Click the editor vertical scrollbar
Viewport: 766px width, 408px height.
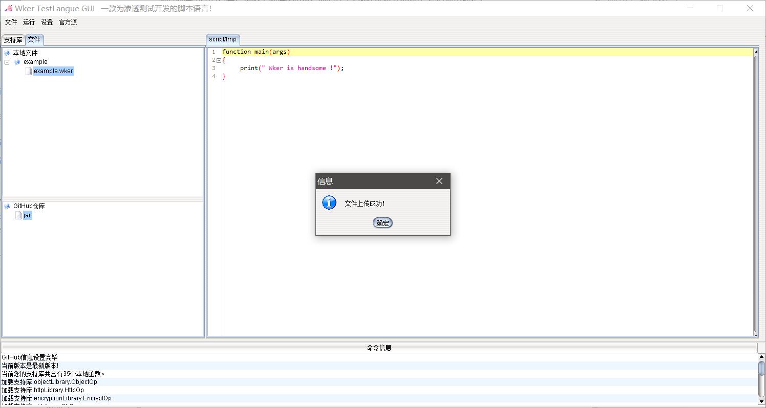point(756,194)
